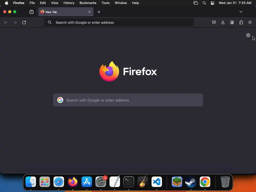Reload the current page

pyautogui.click(x=24, y=22)
